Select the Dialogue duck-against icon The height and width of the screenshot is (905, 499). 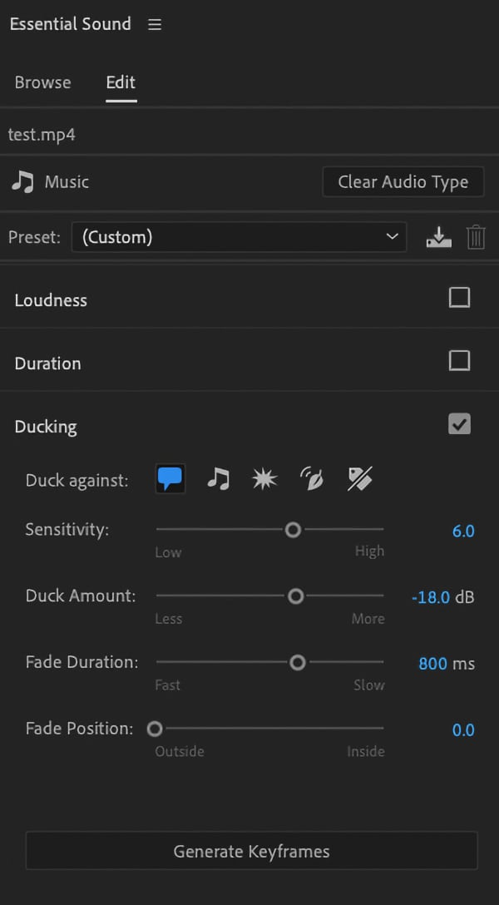tap(170, 478)
